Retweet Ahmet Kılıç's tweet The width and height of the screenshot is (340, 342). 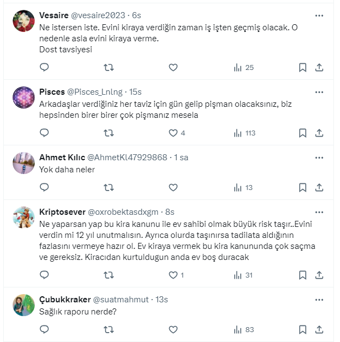tap(109, 187)
